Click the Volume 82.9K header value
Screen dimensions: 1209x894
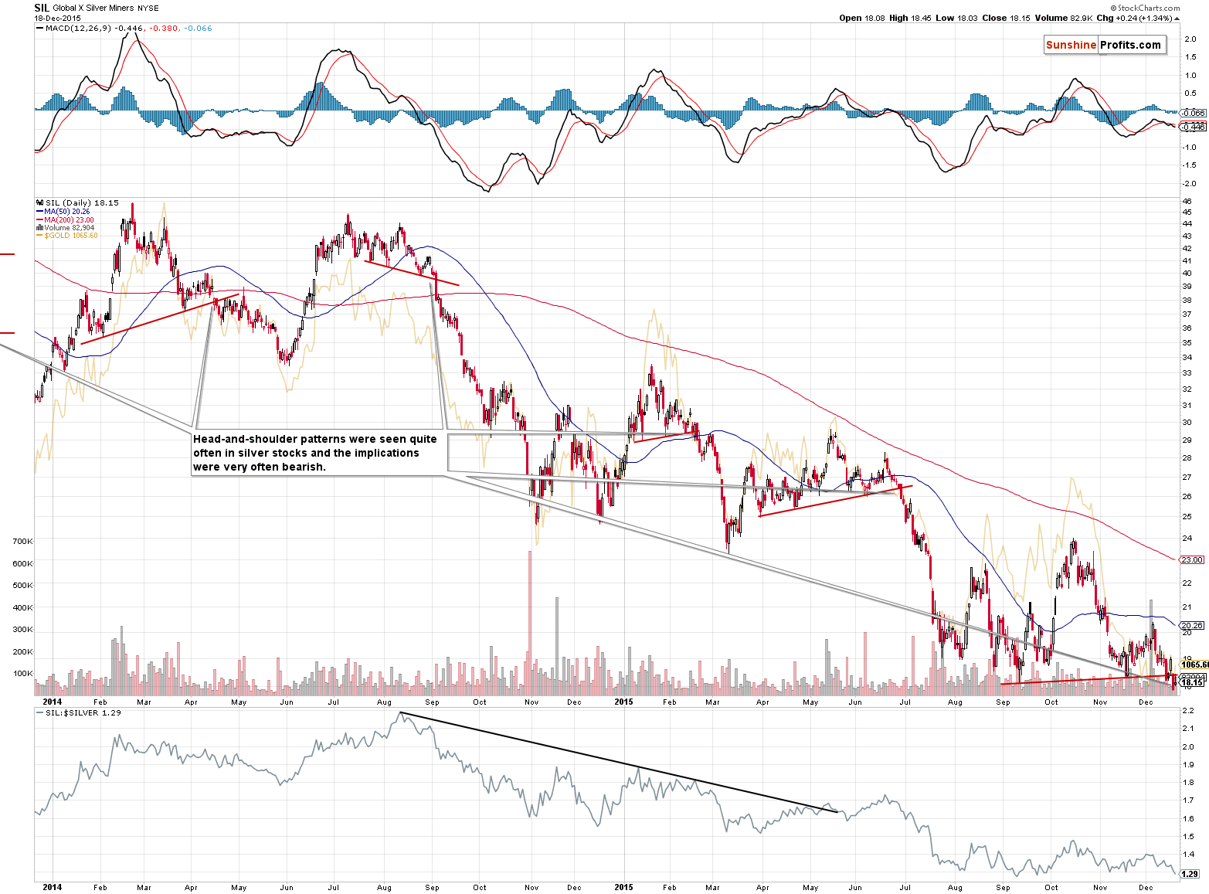[1063, 18]
